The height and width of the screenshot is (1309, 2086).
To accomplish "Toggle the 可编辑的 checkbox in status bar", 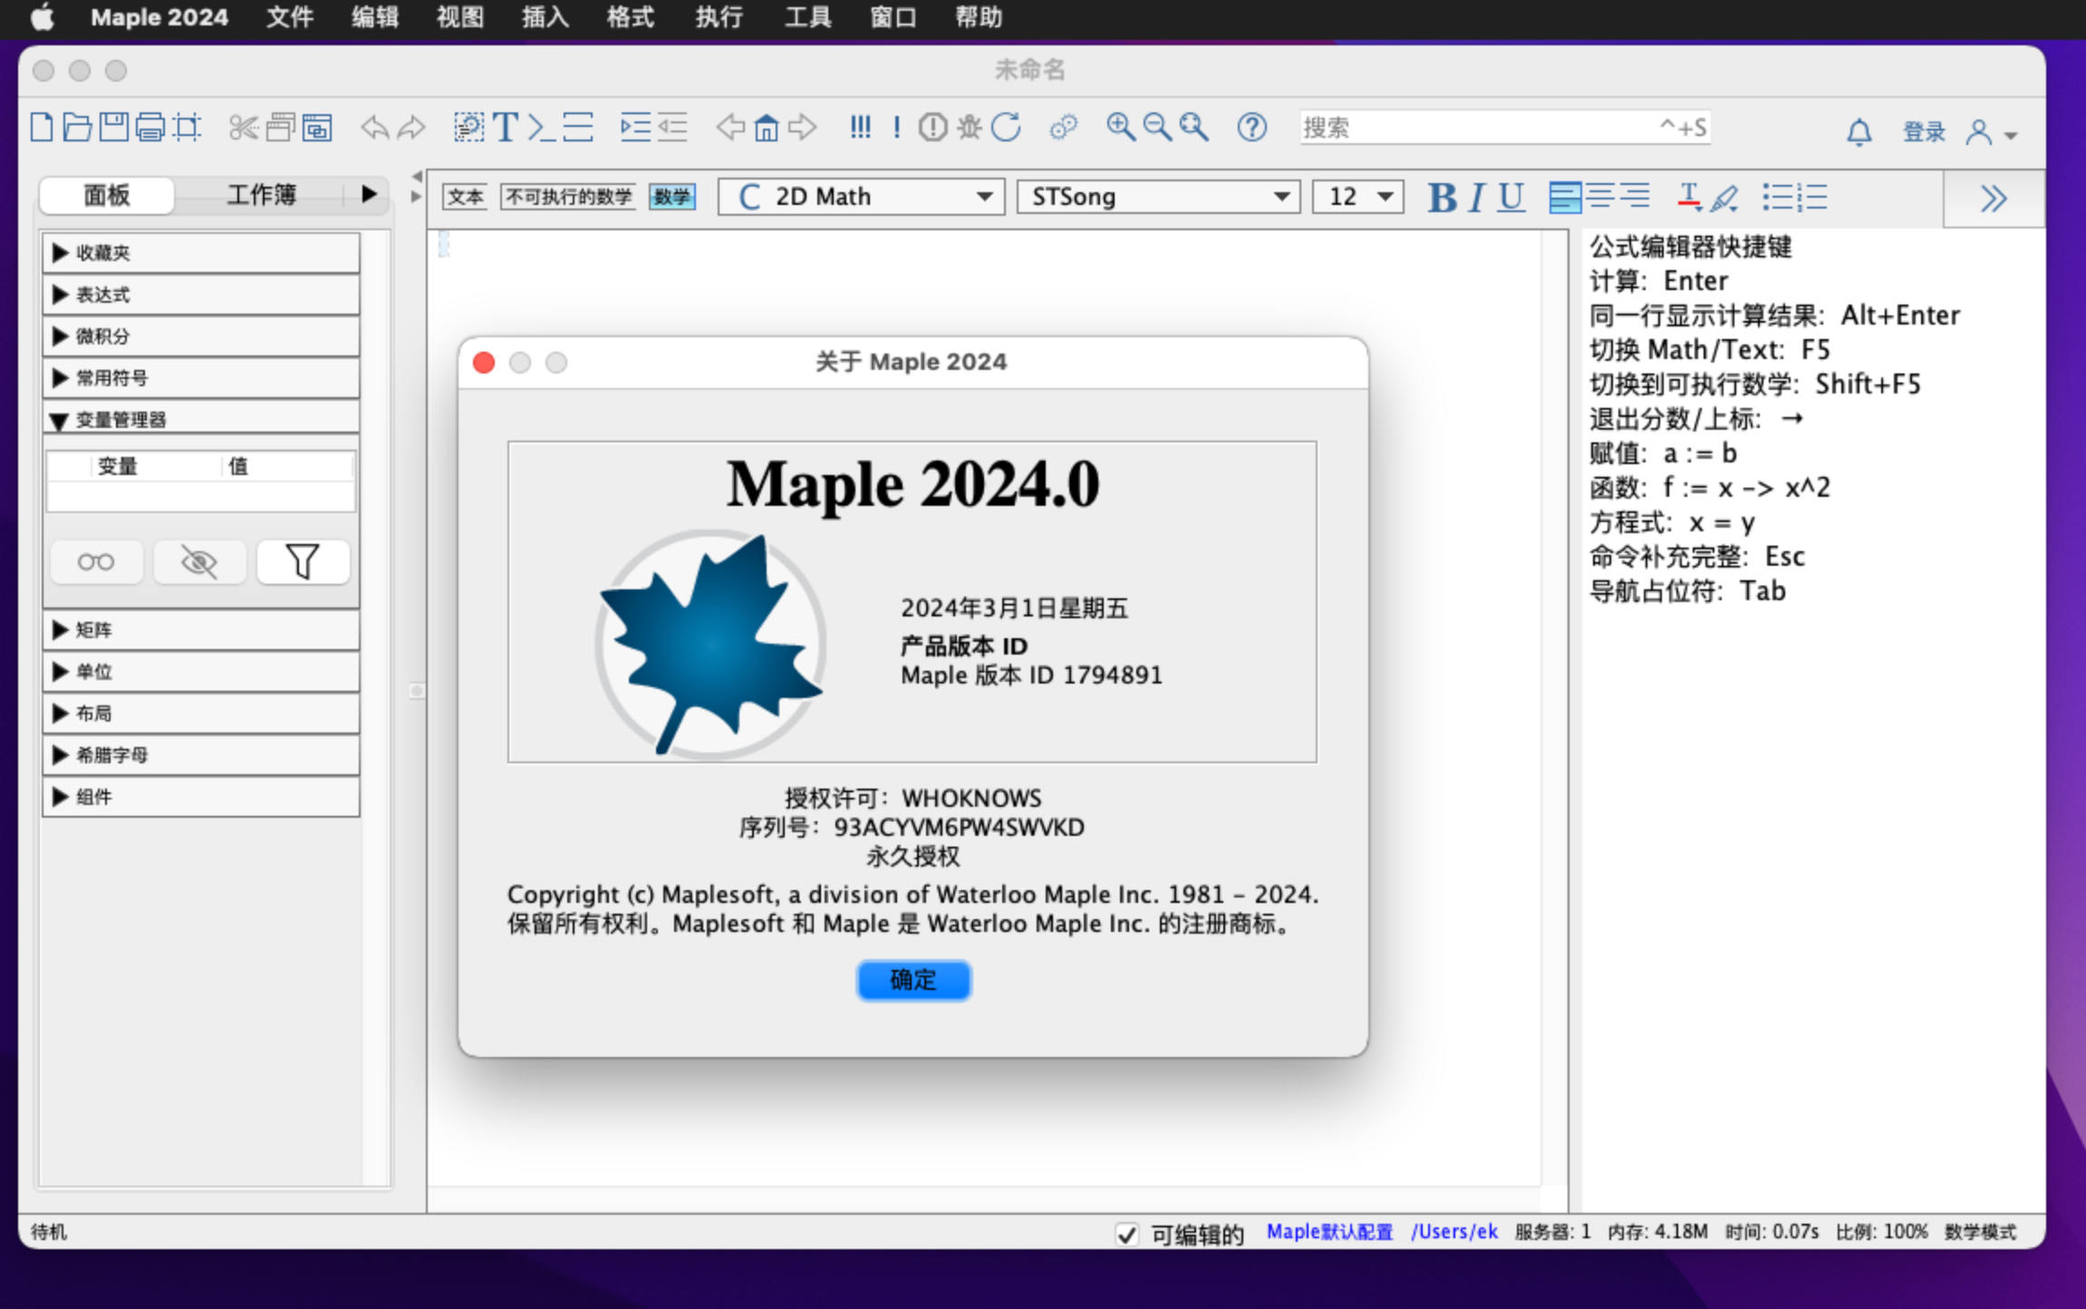I will tap(1126, 1234).
